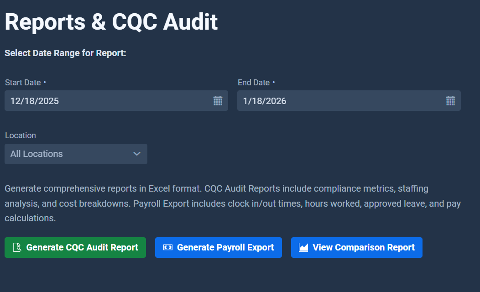The height and width of the screenshot is (292, 480).
Task: Select the Location field label area
Action: tap(21, 136)
